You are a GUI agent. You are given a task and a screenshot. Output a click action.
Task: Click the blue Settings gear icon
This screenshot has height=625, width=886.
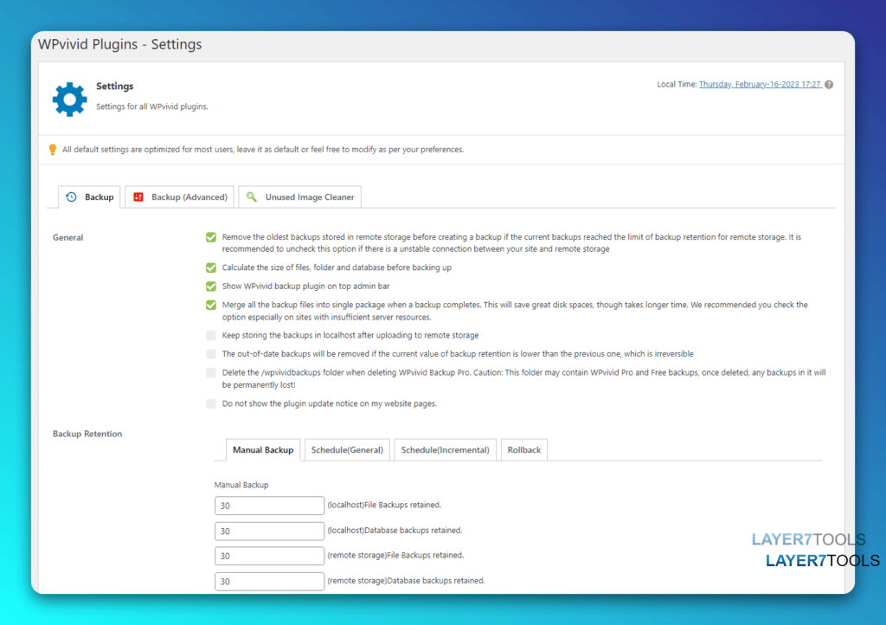tap(69, 100)
